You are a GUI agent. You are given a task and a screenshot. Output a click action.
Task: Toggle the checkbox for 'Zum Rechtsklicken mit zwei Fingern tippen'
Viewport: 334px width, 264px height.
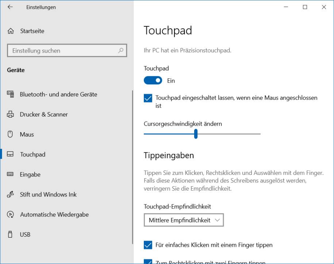coord(148,262)
